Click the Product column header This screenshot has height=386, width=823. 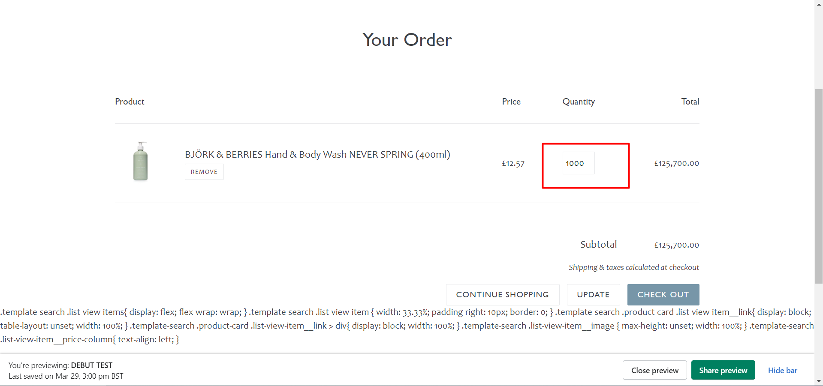[130, 102]
